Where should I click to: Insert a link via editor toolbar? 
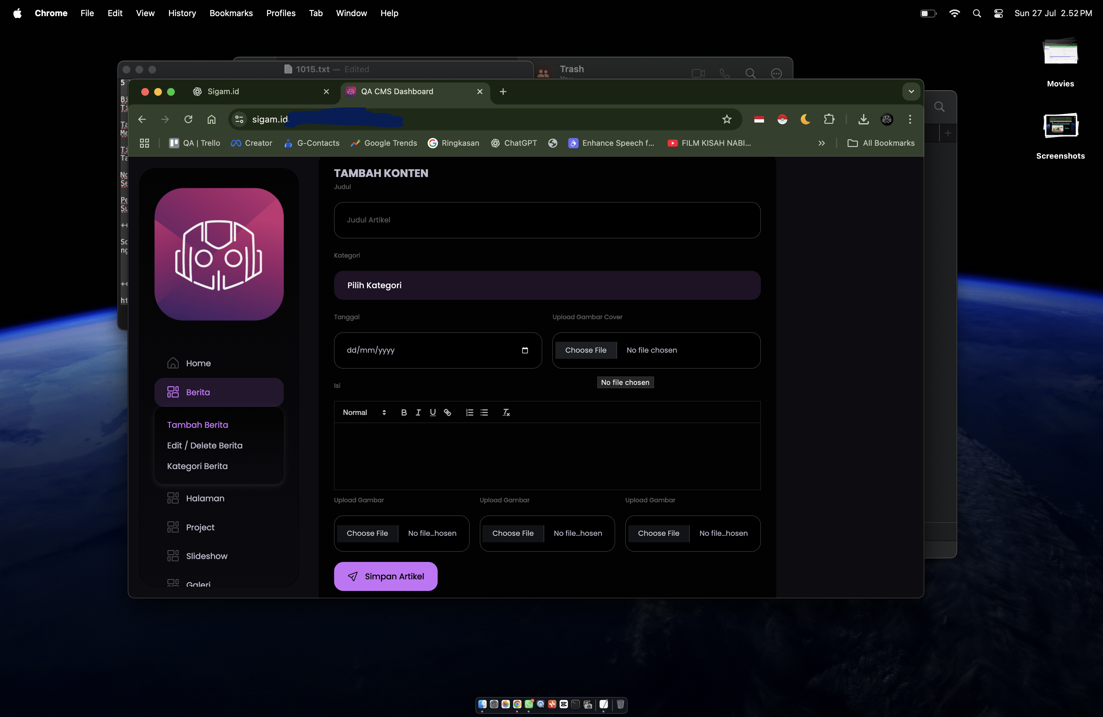[447, 412]
